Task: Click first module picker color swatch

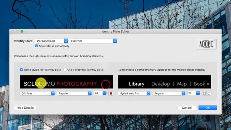Action: click(204, 93)
